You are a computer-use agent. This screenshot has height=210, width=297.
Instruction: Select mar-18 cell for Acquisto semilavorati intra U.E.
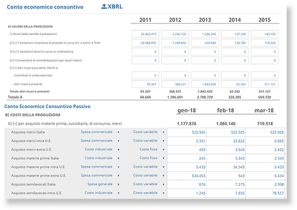[265, 193]
